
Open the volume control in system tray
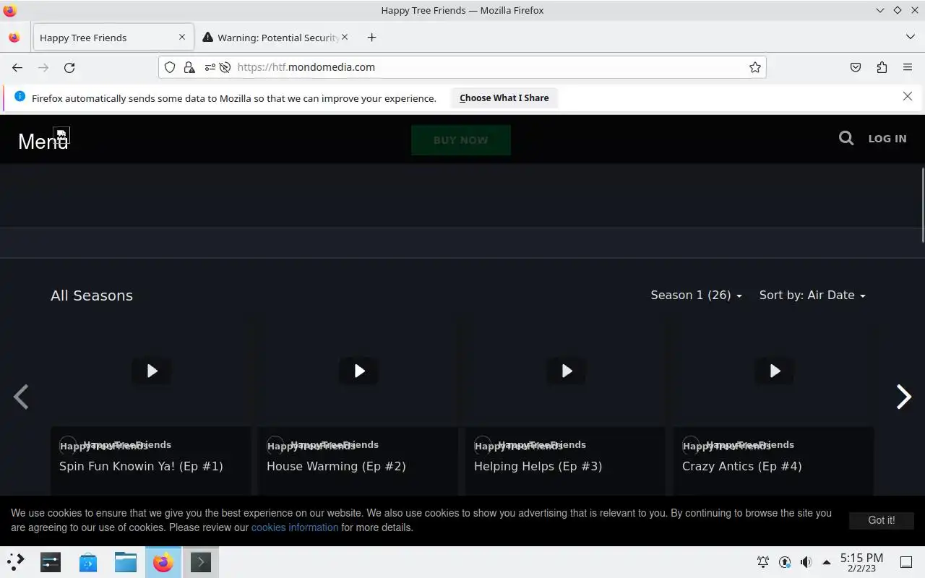click(806, 561)
